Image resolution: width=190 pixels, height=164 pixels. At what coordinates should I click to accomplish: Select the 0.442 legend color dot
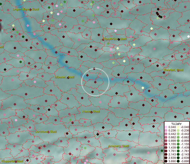(166, 134)
